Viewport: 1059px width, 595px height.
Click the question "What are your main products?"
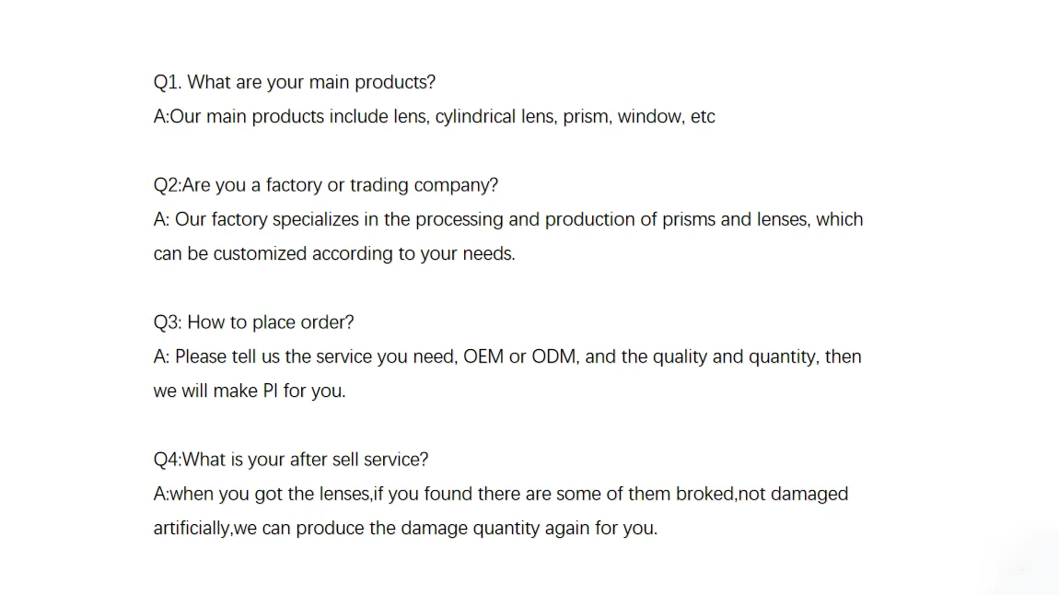(295, 82)
